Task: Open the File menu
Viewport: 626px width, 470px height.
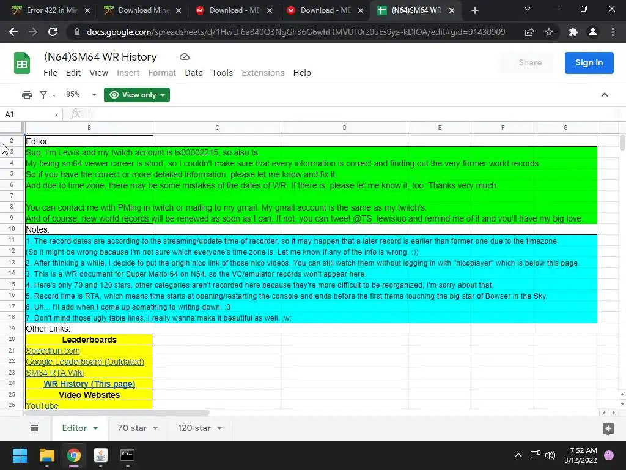Action: (x=50, y=73)
